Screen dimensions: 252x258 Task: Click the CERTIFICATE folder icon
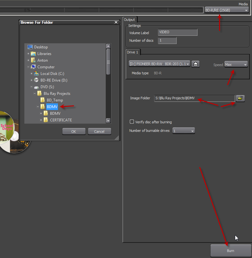point(46,120)
